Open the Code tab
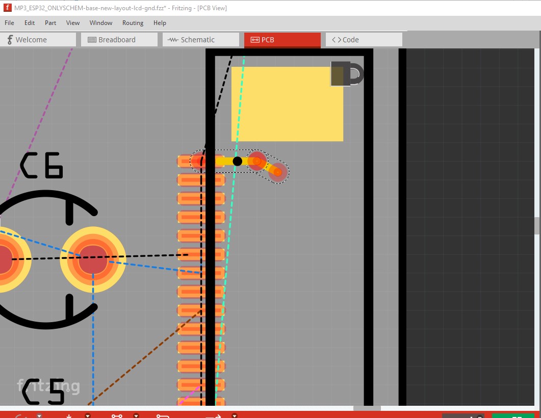The image size is (541, 418). (364, 40)
